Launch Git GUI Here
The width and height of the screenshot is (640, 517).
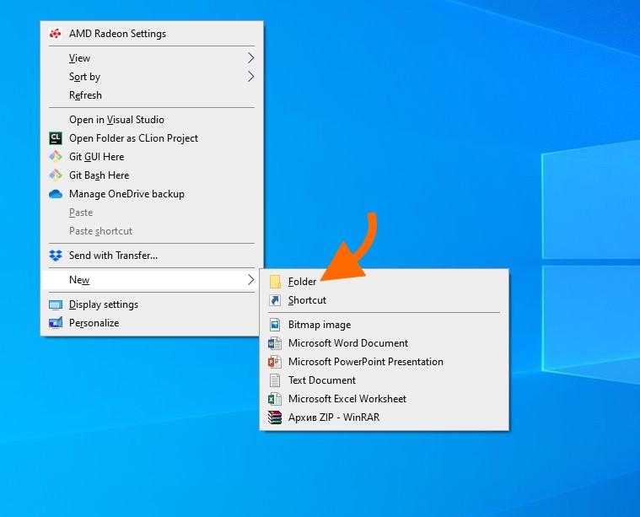pyautogui.click(x=152, y=157)
